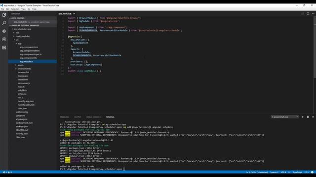Split the editor to the side

click(308, 14)
